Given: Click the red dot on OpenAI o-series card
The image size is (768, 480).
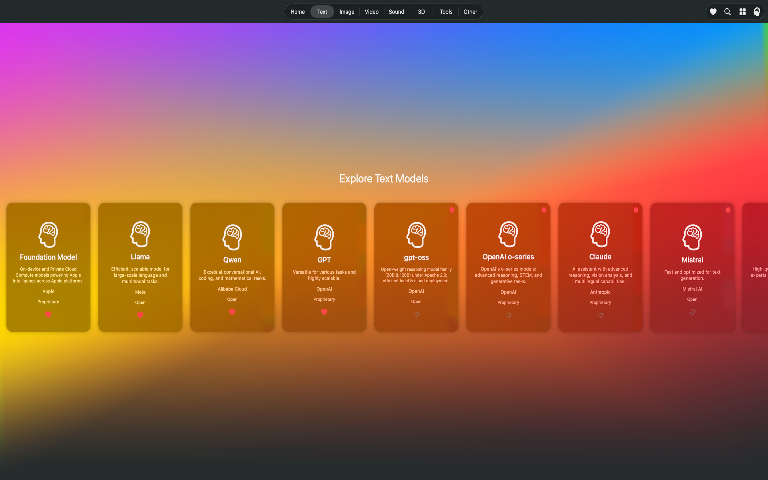Looking at the screenshot, I should [x=544, y=210].
